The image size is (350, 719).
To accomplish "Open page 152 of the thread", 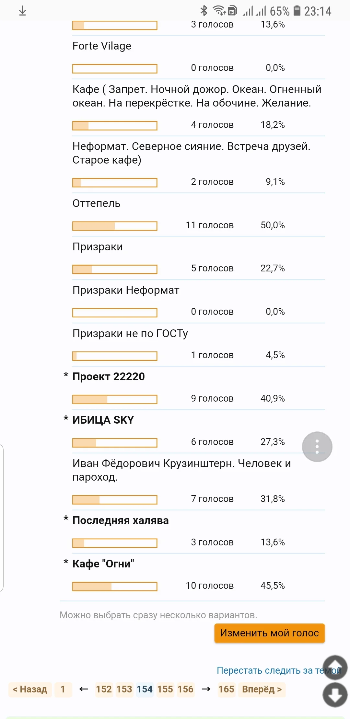I will coord(104,689).
